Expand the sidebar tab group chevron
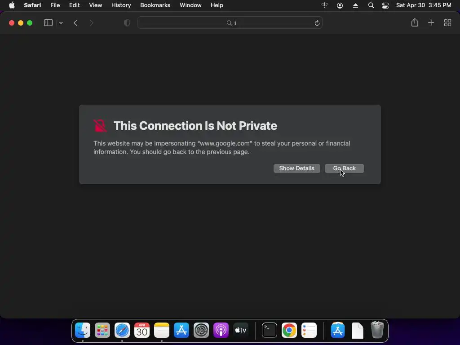Image resolution: width=460 pixels, height=345 pixels. click(x=61, y=23)
